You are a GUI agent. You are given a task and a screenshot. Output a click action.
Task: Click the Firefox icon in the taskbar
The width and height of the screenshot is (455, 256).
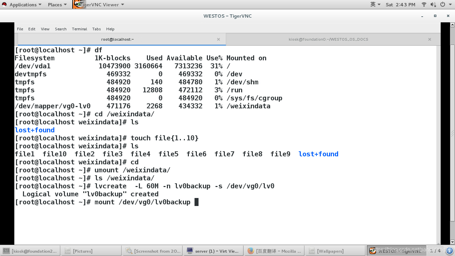coord(250,251)
